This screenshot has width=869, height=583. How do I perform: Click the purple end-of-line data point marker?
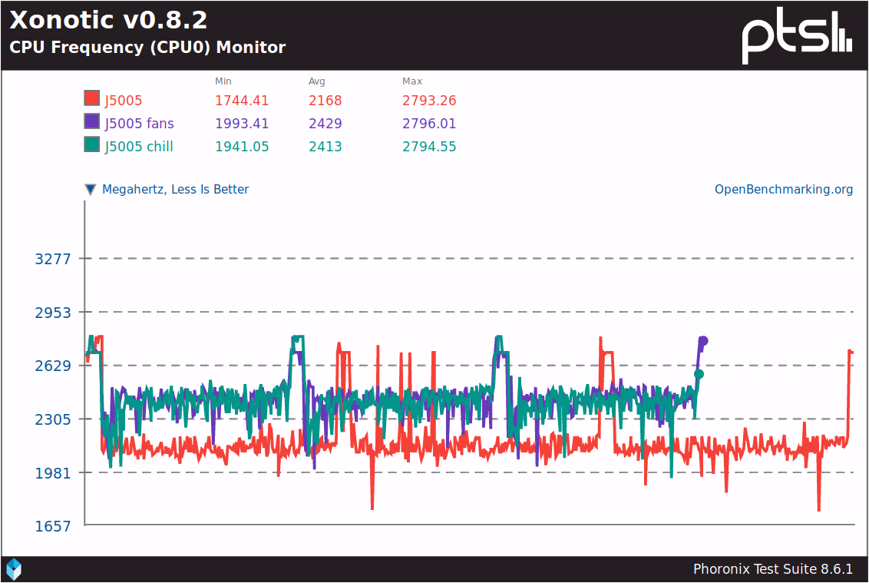click(703, 341)
